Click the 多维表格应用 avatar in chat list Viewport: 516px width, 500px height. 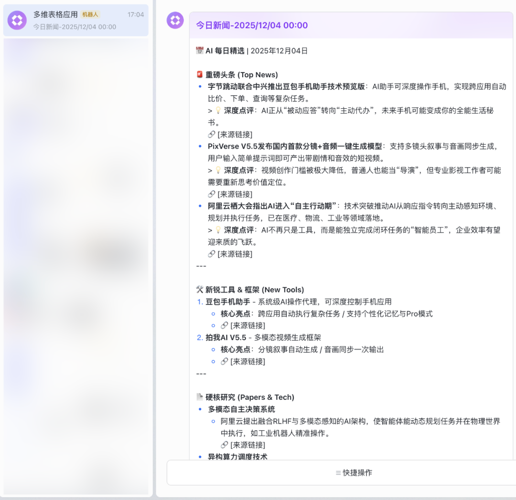point(17,20)
